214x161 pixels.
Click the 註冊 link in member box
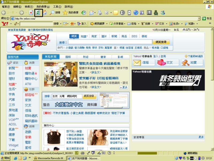tap(163, 56)
